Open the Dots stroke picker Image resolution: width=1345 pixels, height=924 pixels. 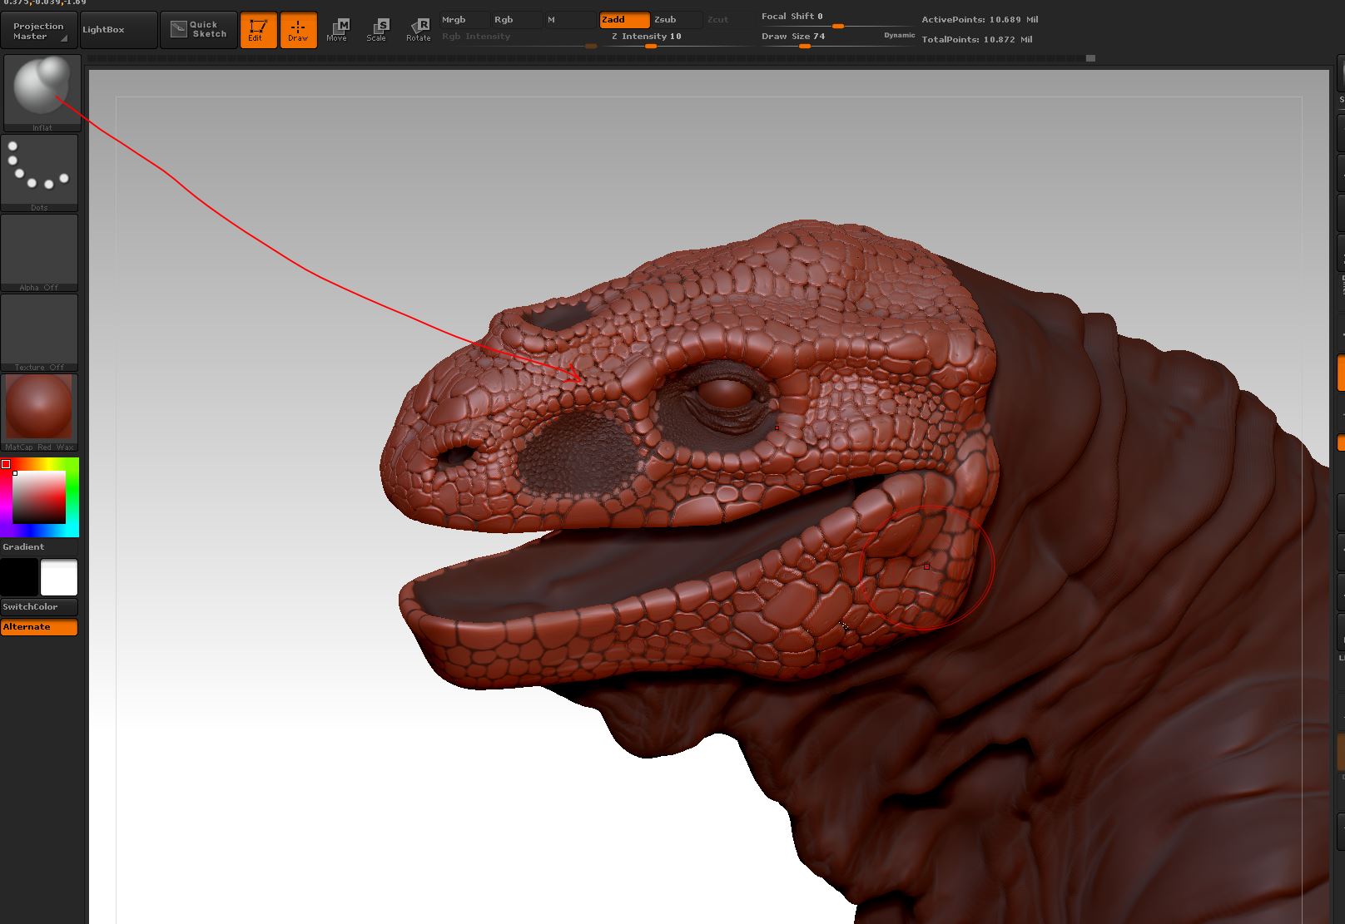tap(39, 173)
